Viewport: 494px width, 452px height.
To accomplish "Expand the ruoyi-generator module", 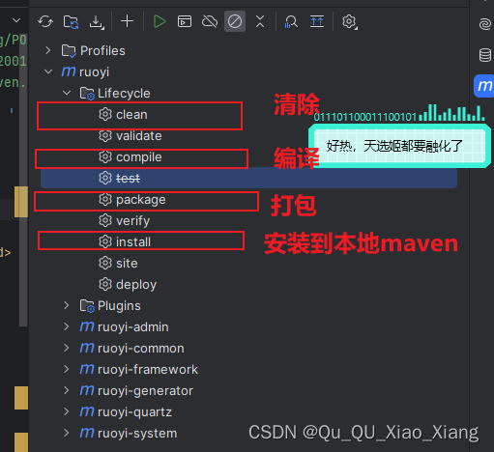I will (67, 390).
